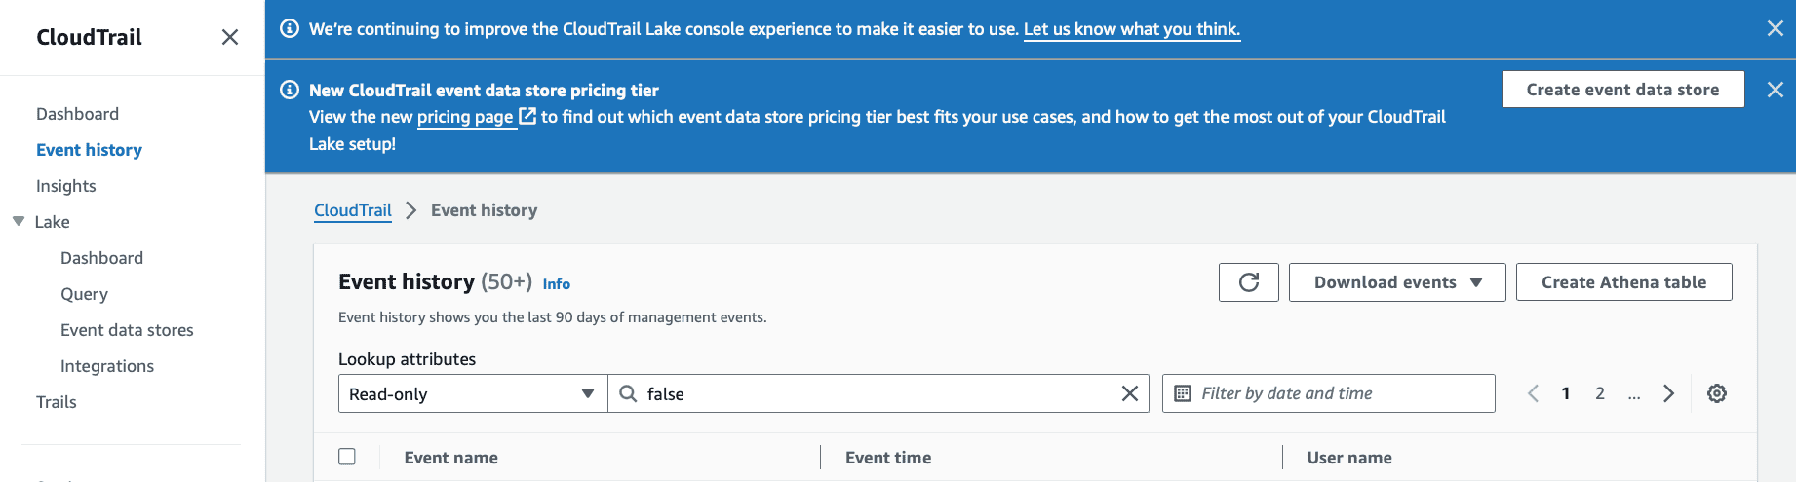Viewport: 1796px width, 482px height.
Task: Click the external link icon beside pricing page
Action: pos(527,117)
